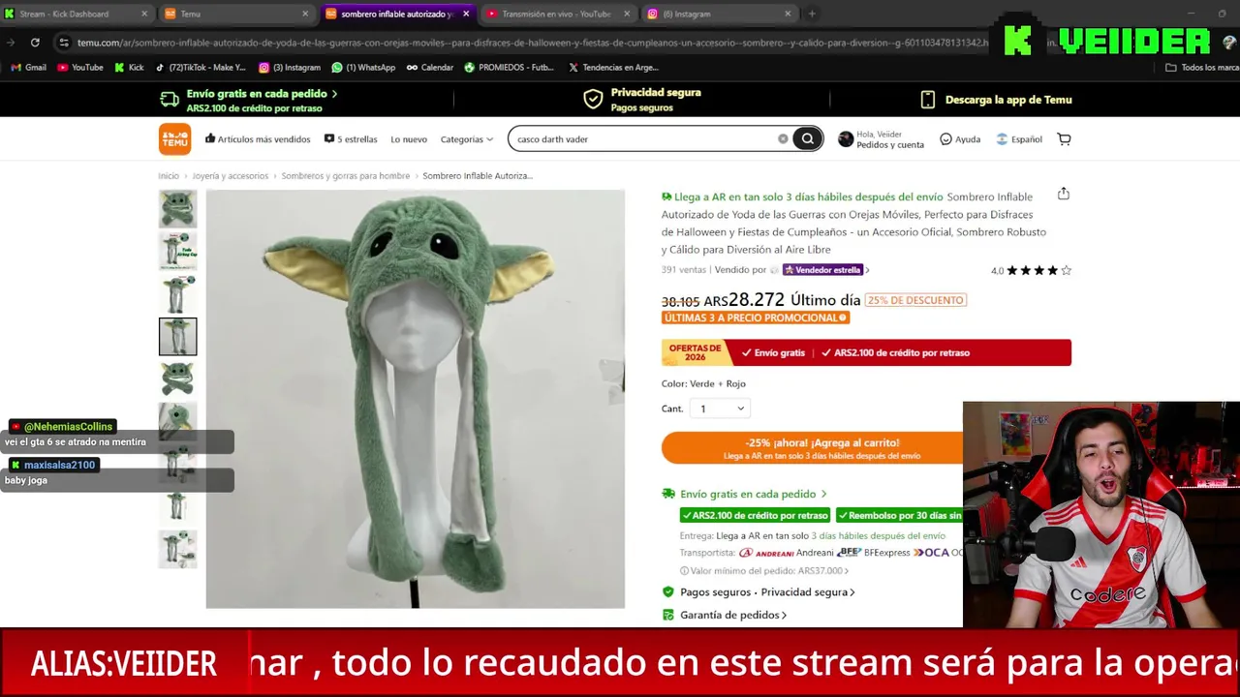
Task: Open Artículos más vendidos menu
Action: coord(258,139)
